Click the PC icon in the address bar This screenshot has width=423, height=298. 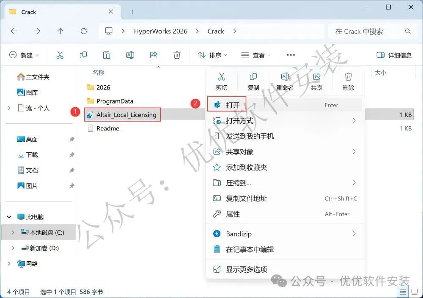pyautogui.click(x=108, y=31)
